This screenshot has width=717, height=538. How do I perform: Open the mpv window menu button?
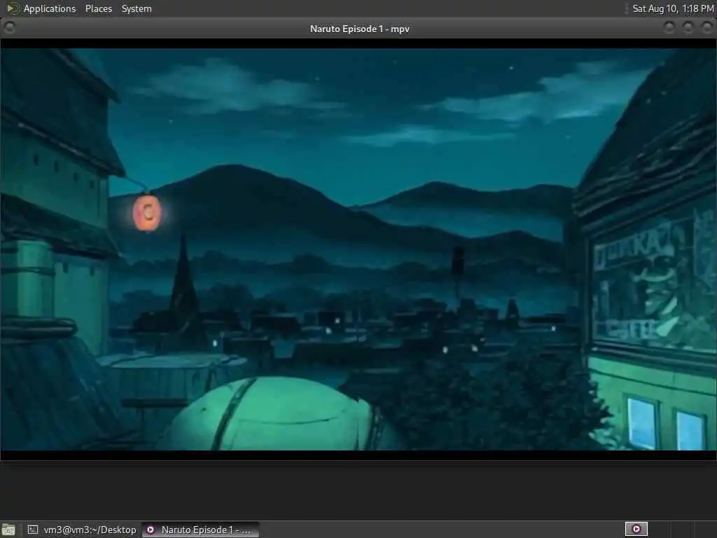tap(9, 28)
